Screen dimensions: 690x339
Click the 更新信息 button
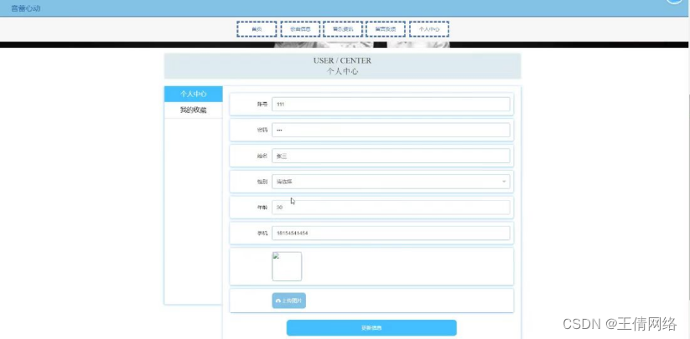click(x=371, y=327)
